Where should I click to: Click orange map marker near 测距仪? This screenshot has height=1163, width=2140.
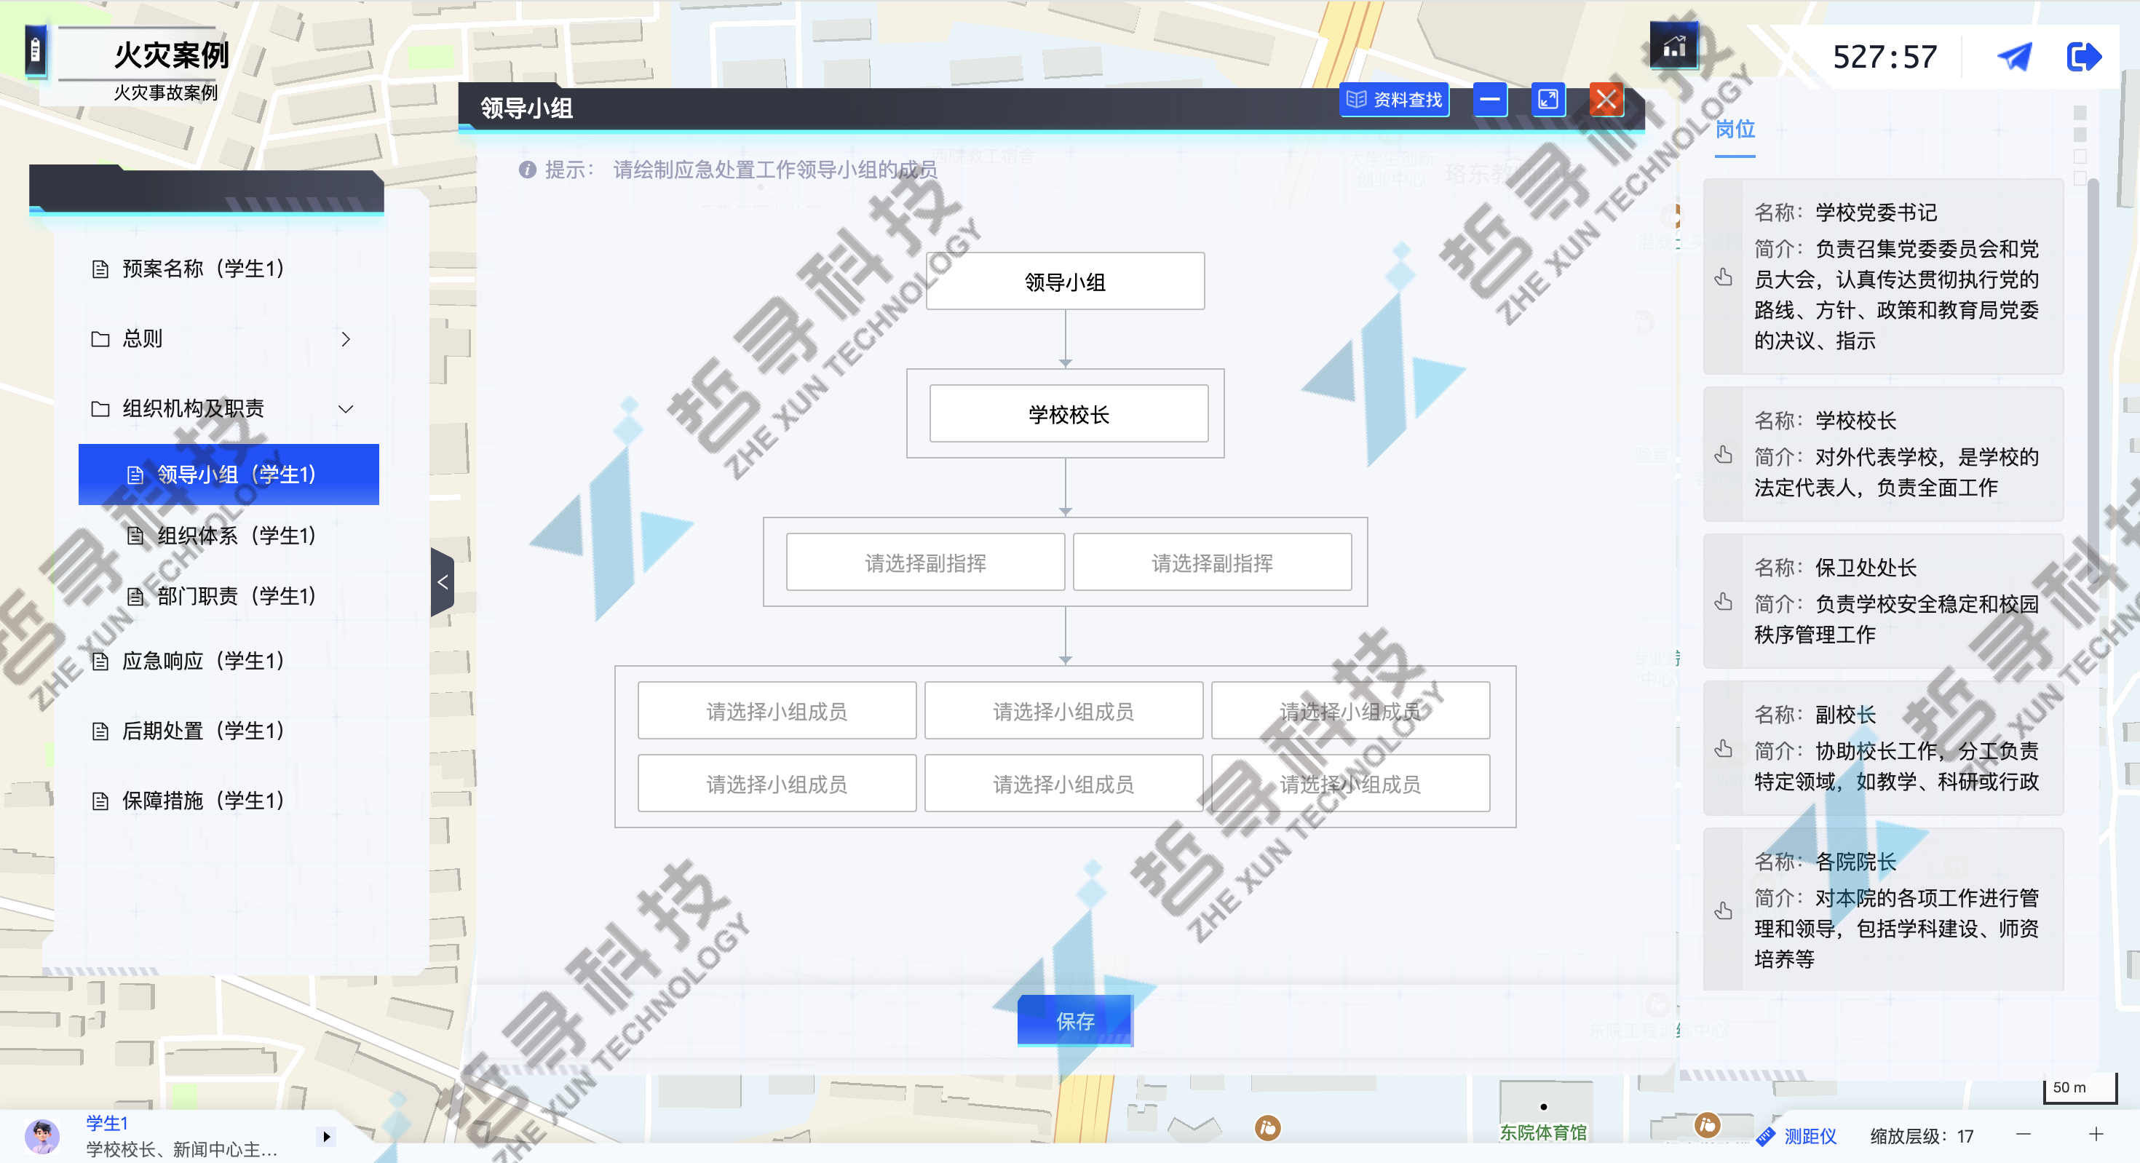1707,1126
